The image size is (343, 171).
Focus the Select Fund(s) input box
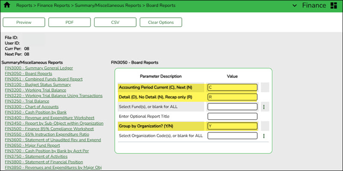(232, 107)
